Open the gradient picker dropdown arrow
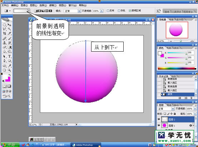 point(29,11)
